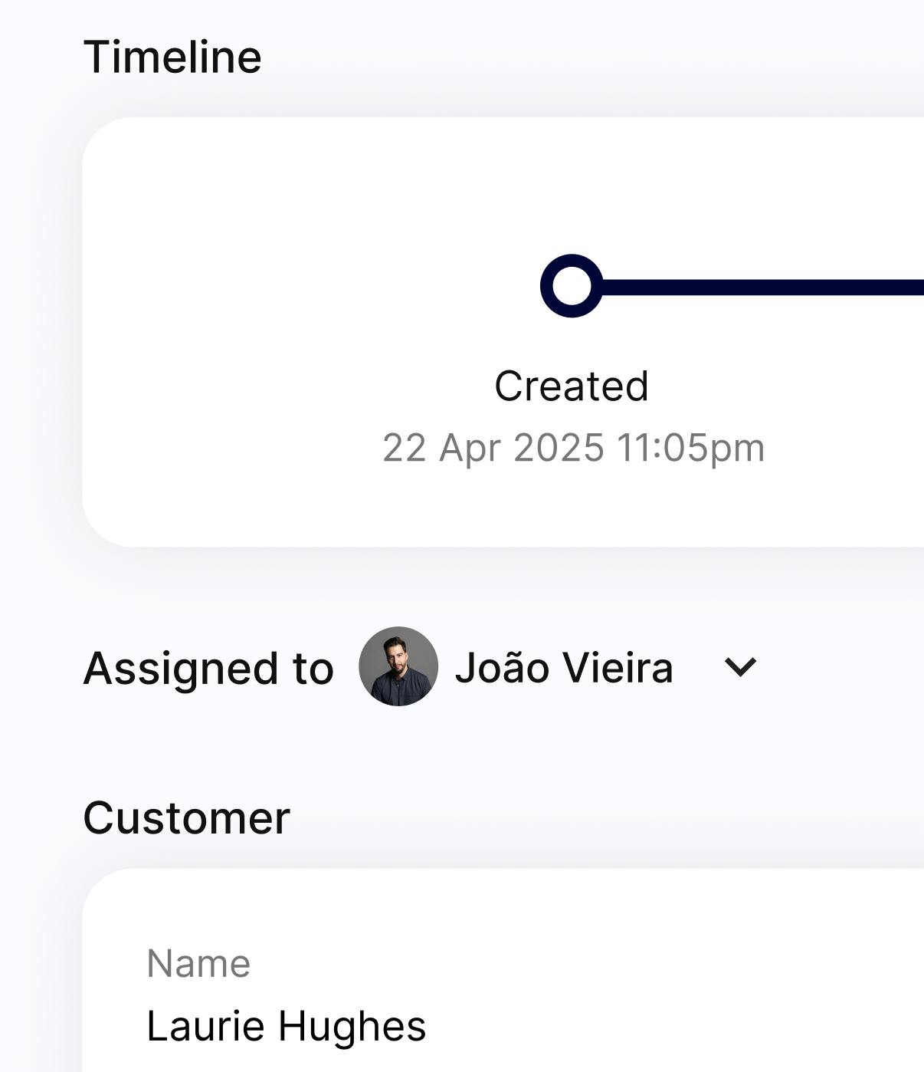Click the 22 Apr 2025 11:05pm timestamp

point(573,448)
